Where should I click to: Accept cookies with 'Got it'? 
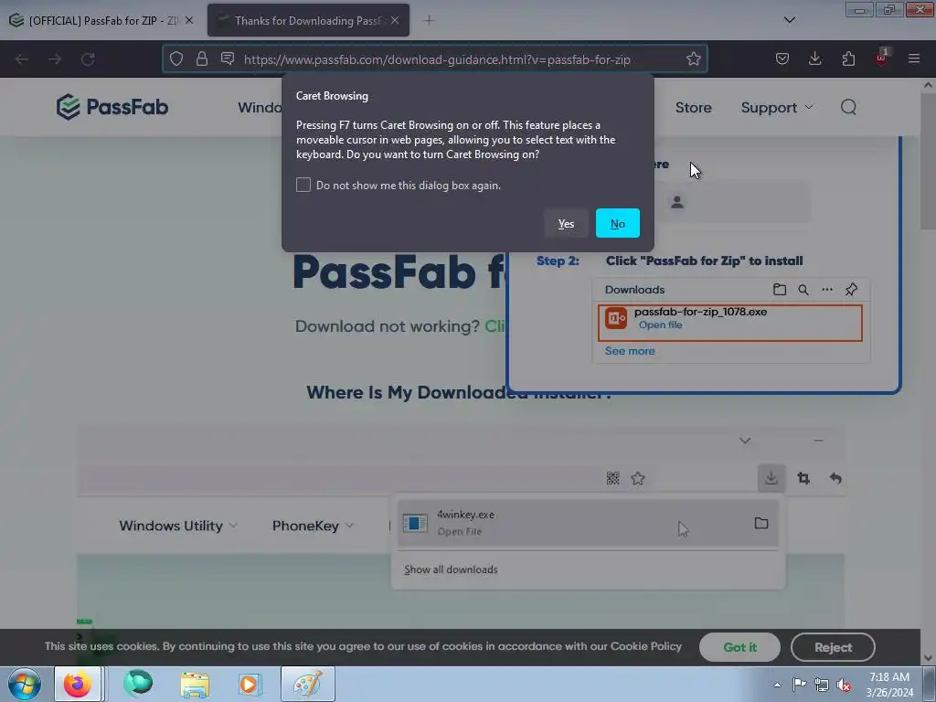pos(739,647)
